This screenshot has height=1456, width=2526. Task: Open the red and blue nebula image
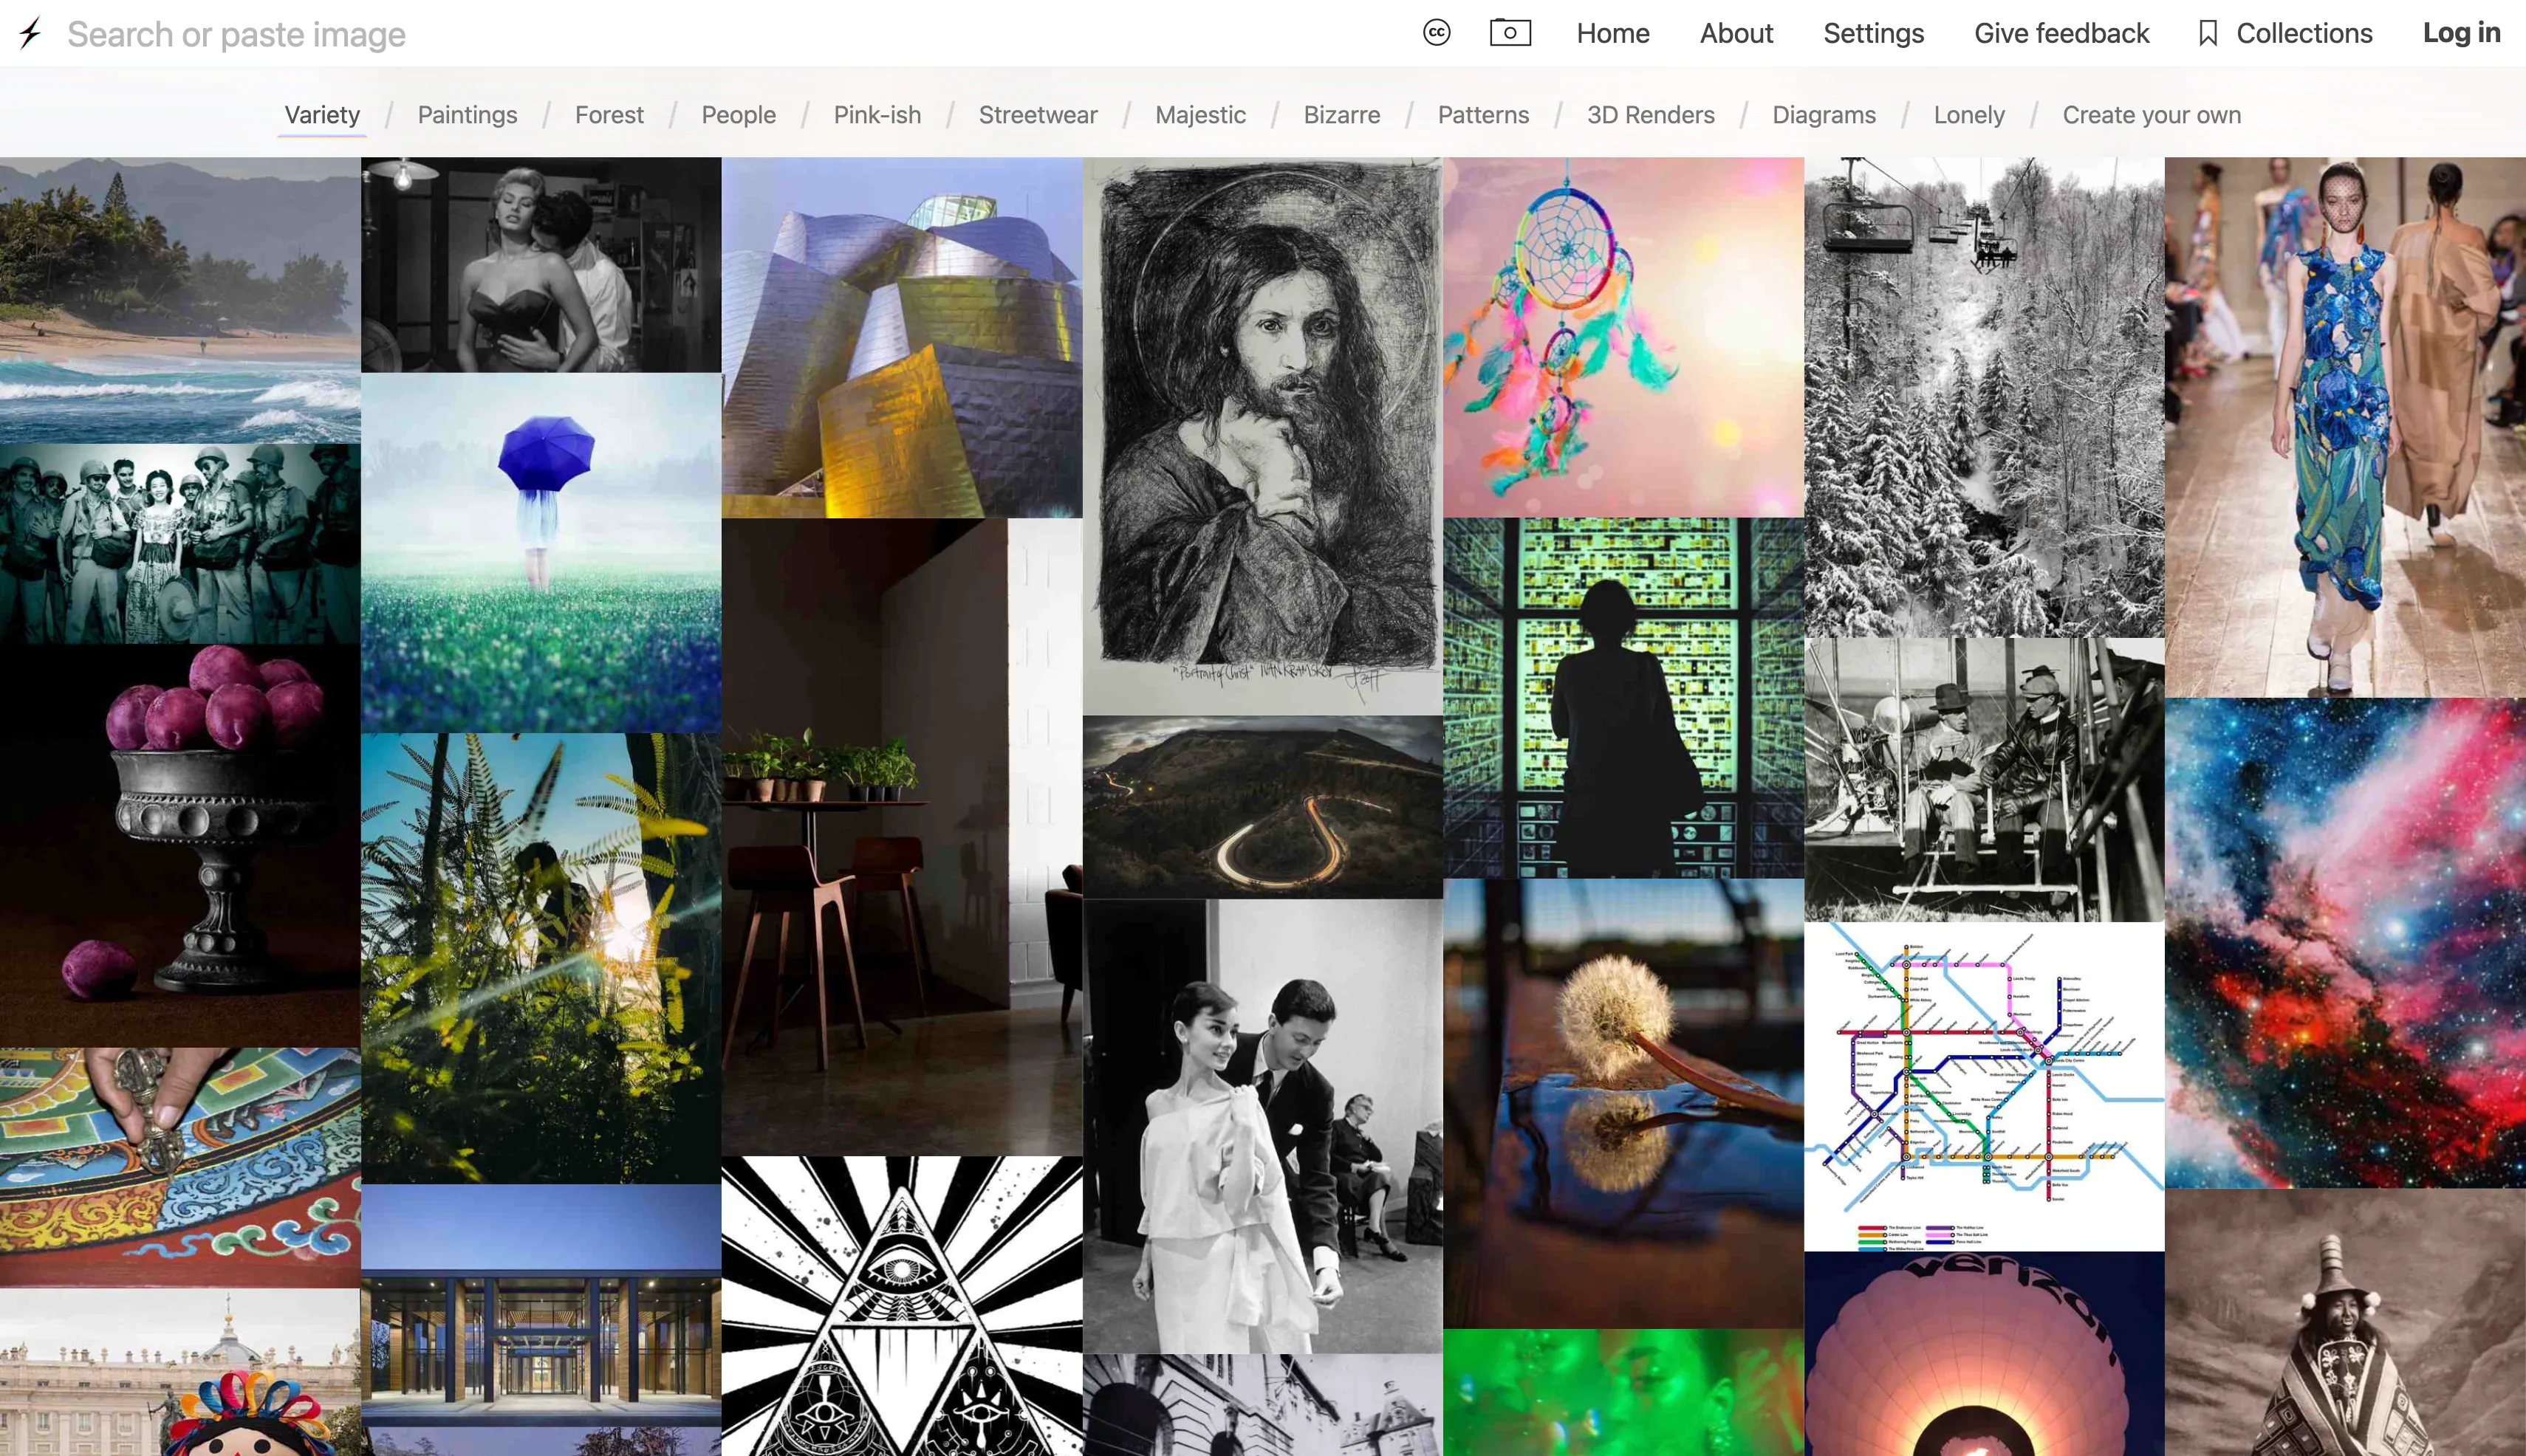2344,942
